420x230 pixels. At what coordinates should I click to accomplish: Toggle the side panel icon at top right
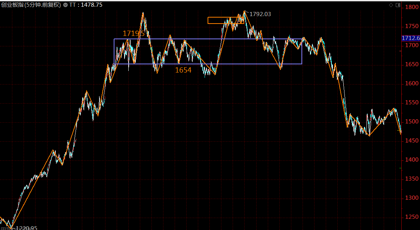[x=398, y=5]
